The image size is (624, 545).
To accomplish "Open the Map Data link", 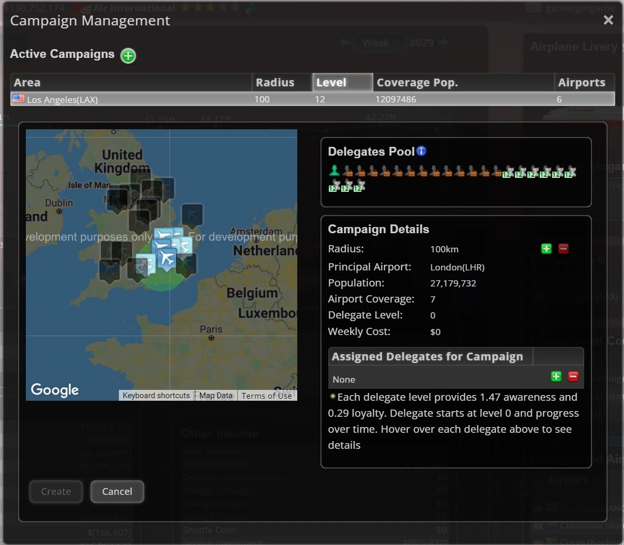I will coord(216,396).
